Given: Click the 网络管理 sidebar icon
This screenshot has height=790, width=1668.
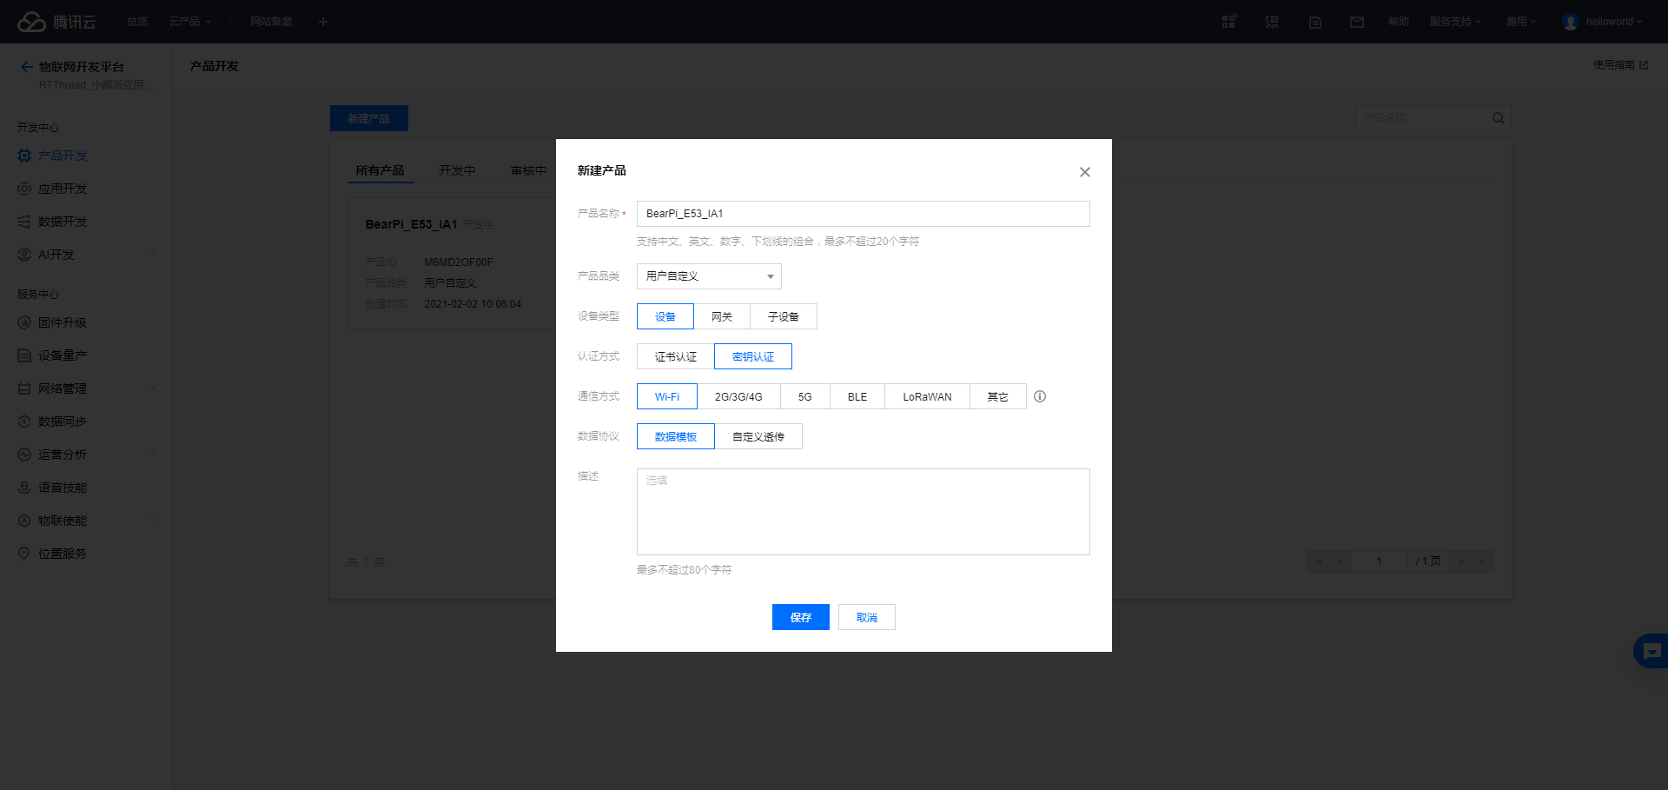Looking at the screenshot, I should click(x=24, y=388).
